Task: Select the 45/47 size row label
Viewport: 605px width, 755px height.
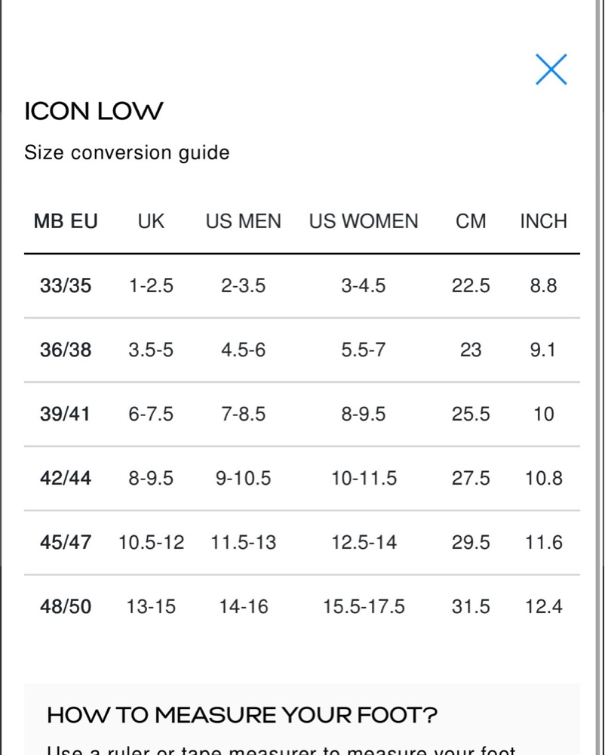Action: tap(66, 543)
